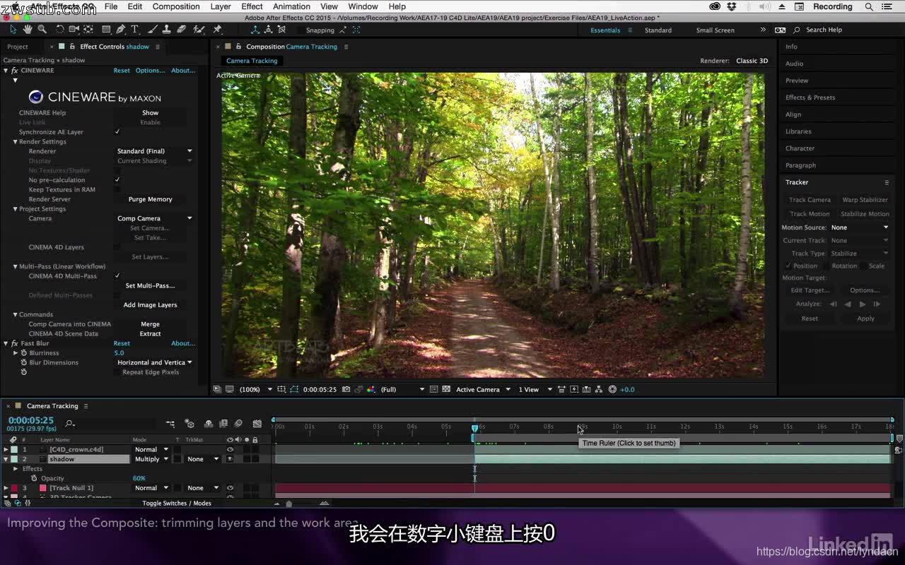This screenshot has width=905, height=565.
Task: Click the Merge button
Action: pos(150,324)
